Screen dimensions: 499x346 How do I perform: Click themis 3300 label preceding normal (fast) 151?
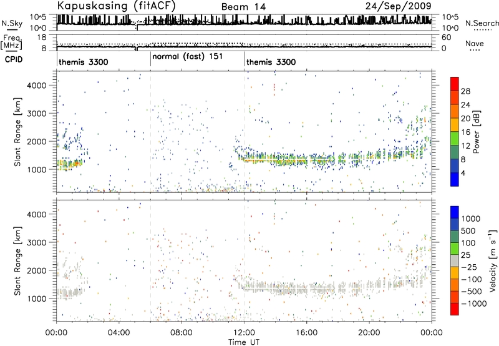[84, 62]
